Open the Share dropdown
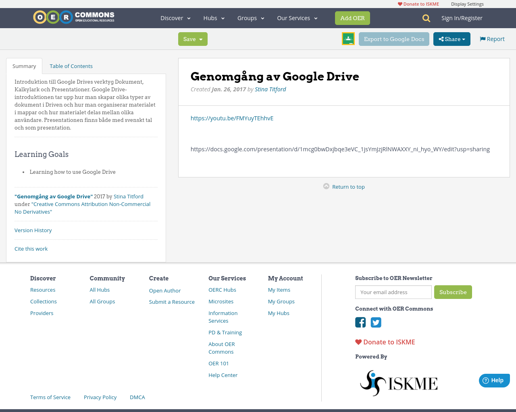The width and height of the screenshot is (516, 412). tap(452, 39)
